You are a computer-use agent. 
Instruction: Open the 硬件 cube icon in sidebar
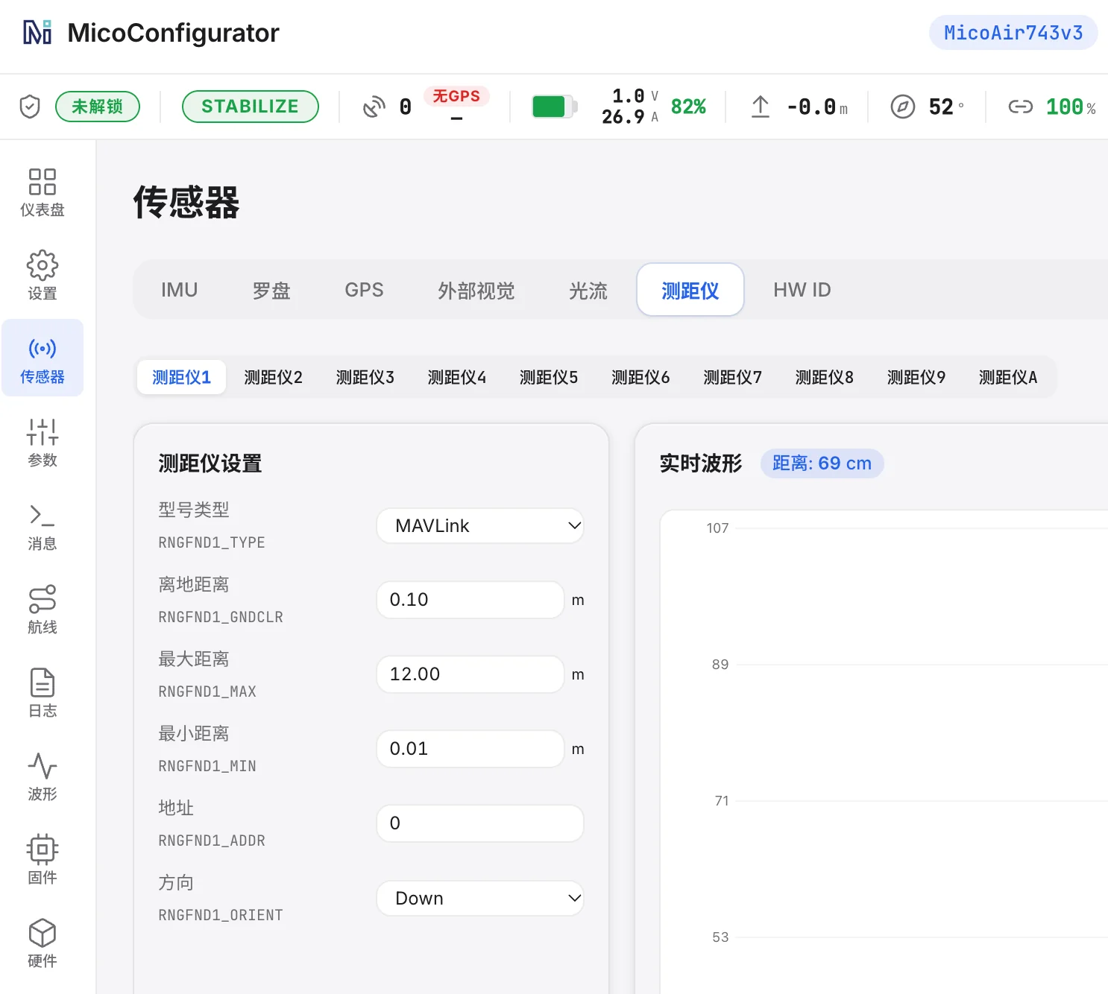click(43, 933)
